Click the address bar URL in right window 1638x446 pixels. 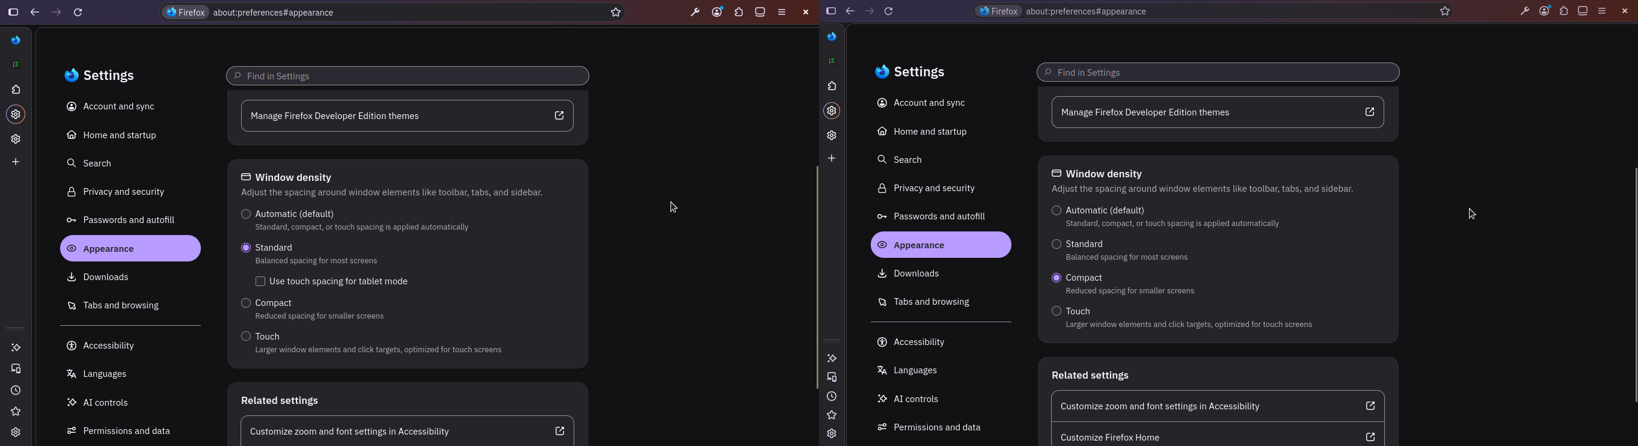point(1087,11)
